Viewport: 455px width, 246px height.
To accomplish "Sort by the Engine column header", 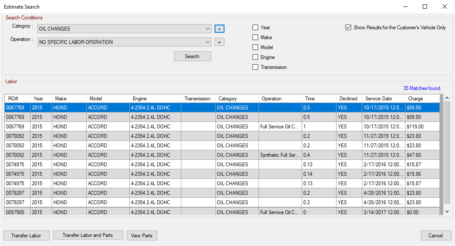I will tap(155, 99).
